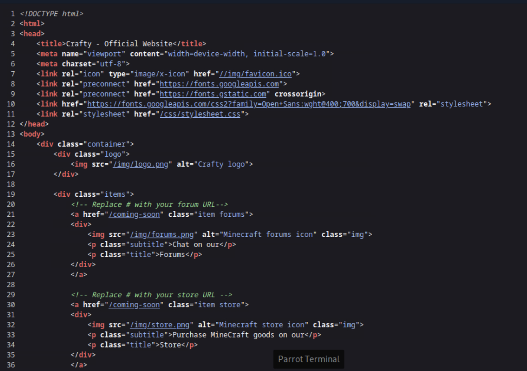Click the 'Chat on our' subtitle text
527x371 pixels.
click(x=196, y=245)
